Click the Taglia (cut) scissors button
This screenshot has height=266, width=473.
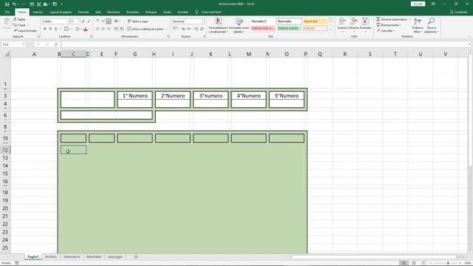tap(20, 19)
